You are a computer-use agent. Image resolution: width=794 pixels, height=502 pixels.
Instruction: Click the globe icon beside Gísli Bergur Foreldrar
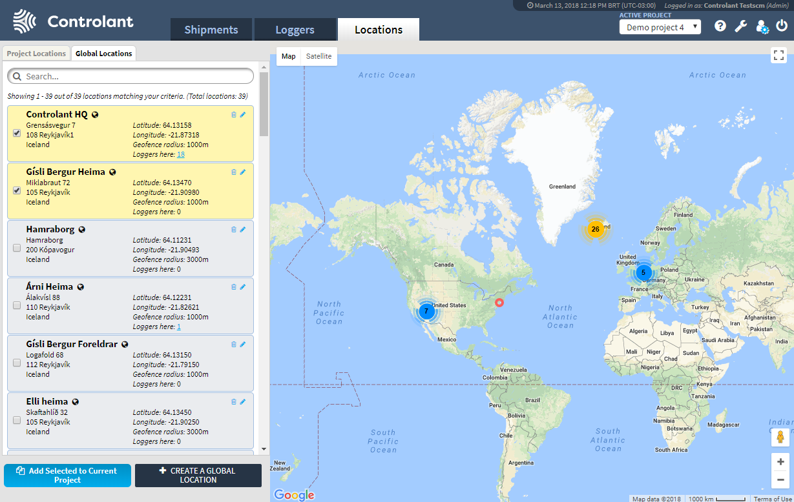(x=125, y=345)
